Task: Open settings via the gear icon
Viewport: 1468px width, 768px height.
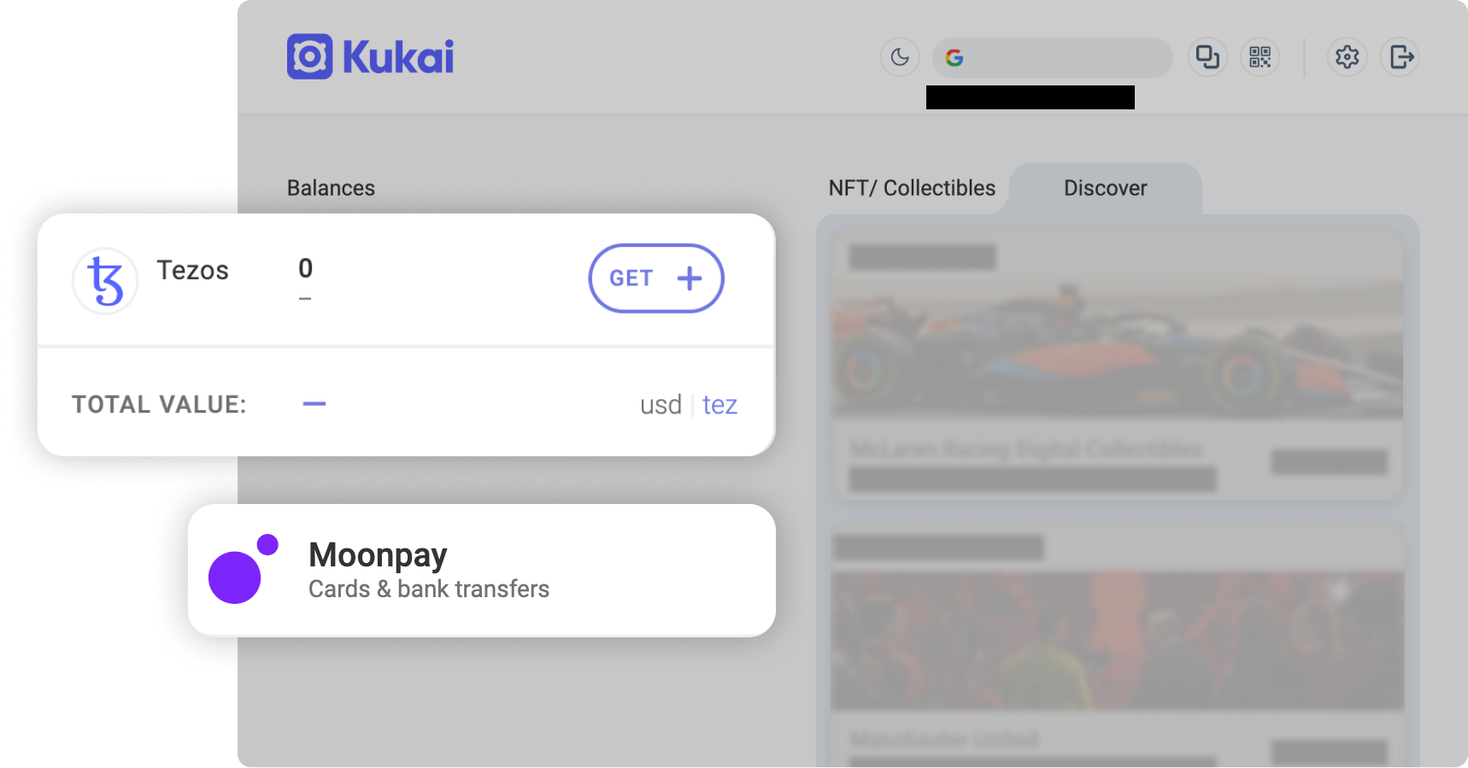Action: click(x=1347, y=57)
